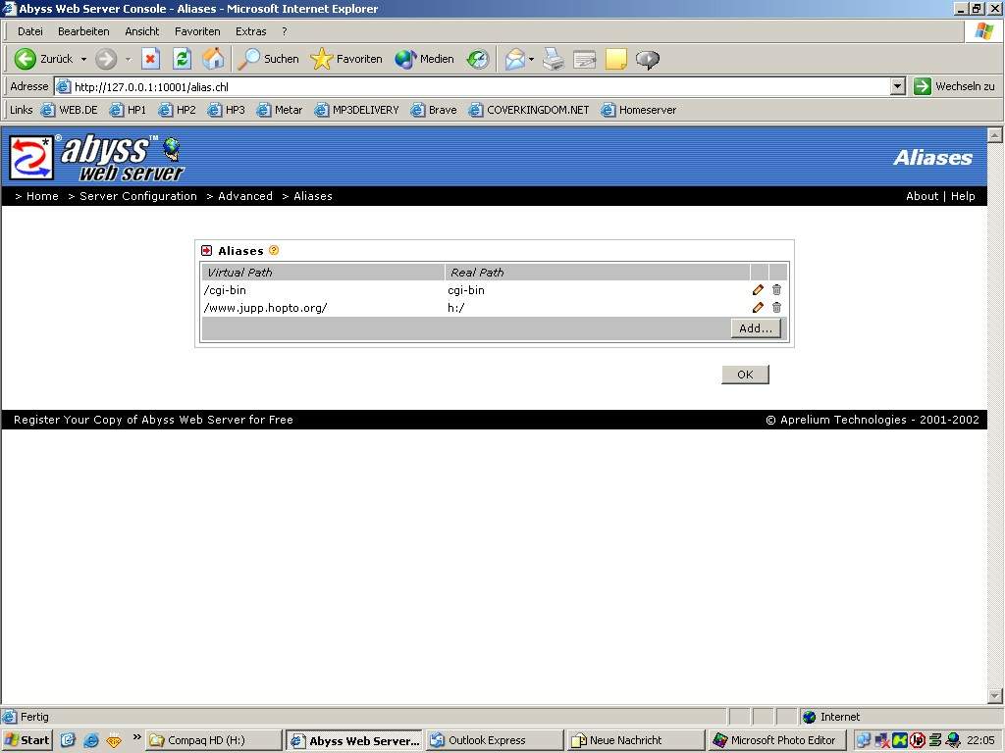Open the Mail toolbar icon
The width and height of the screenshot is (1005, 753).
[x=515, y=59]
